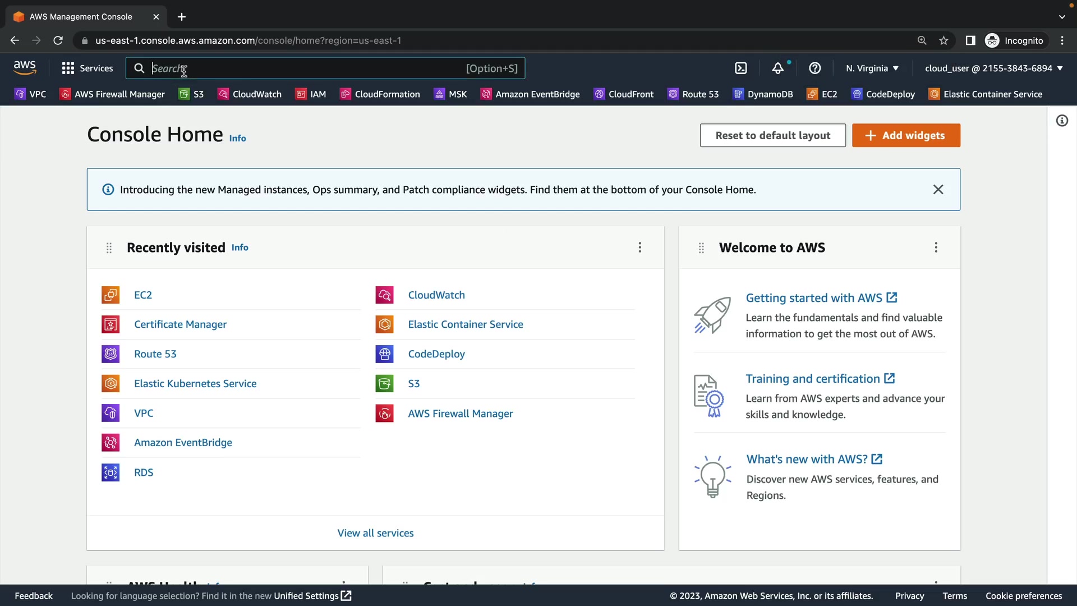Click the S3 icon in Recently visited

tap(384, 384)
